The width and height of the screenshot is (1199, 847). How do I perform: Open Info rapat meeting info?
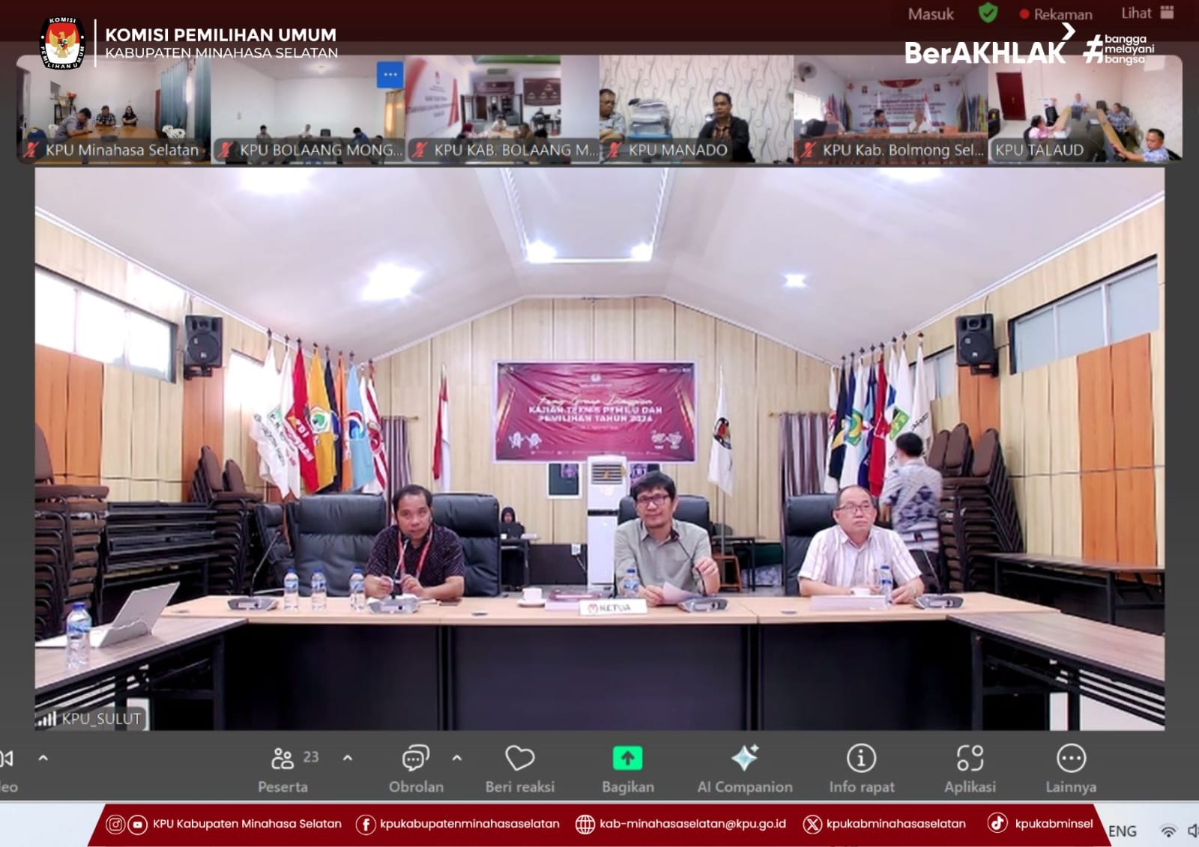[861, 759]
